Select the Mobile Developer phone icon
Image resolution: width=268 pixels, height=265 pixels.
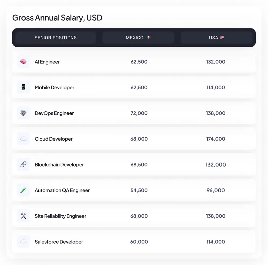point(23,87)
